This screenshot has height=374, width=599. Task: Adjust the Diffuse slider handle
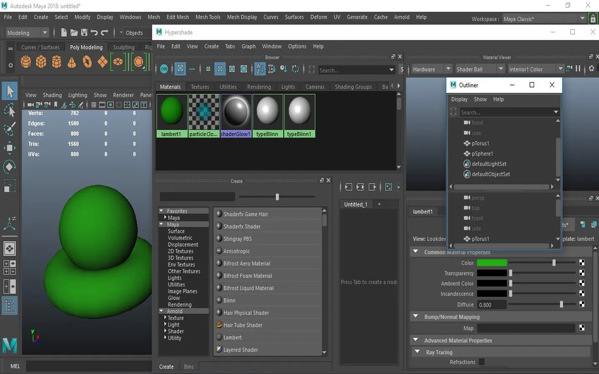coord(561,305)
